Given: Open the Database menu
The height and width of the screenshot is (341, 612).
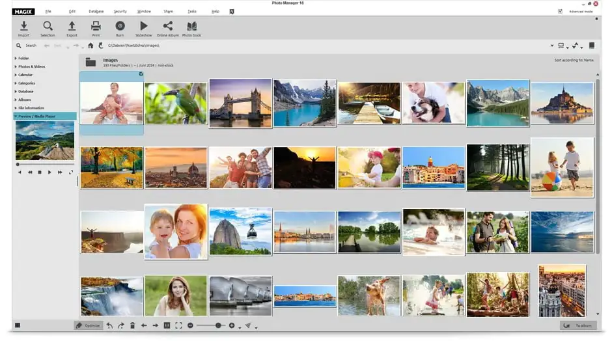Looking at the screenshot, I should (96, 11).
